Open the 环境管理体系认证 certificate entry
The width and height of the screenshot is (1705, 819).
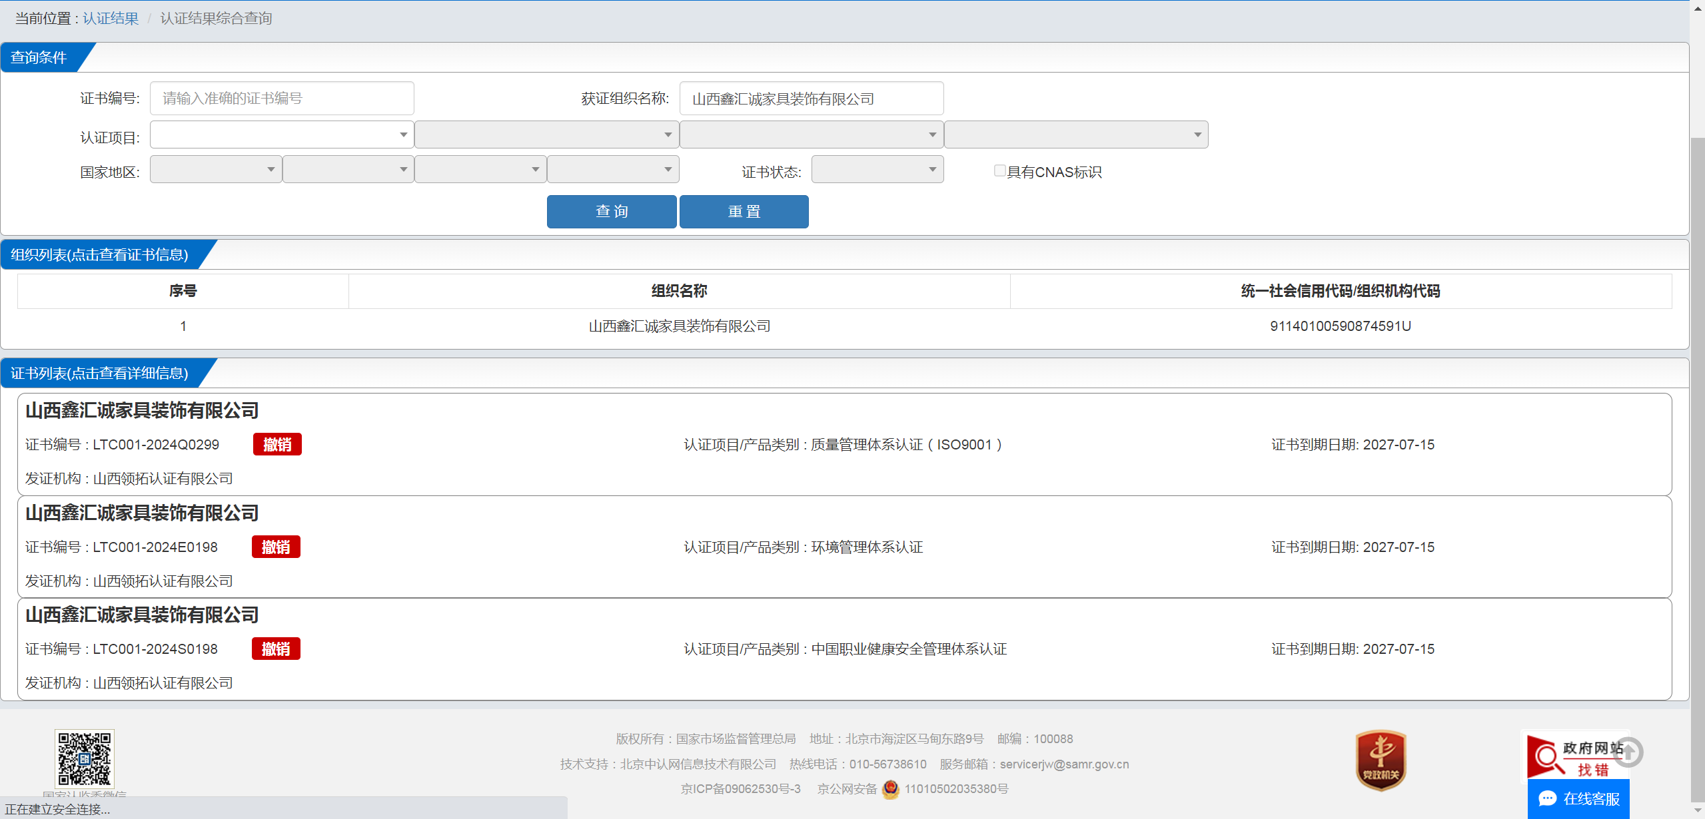803,547
